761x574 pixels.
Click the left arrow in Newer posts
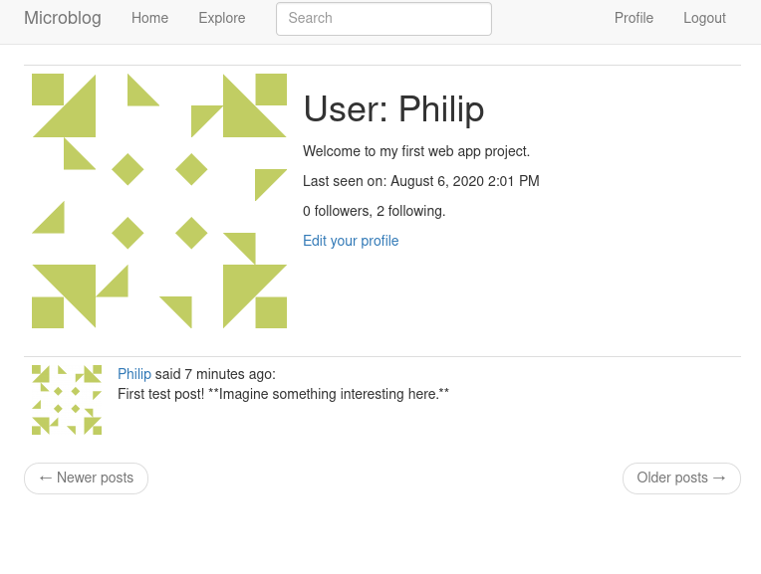click(46, 478)
